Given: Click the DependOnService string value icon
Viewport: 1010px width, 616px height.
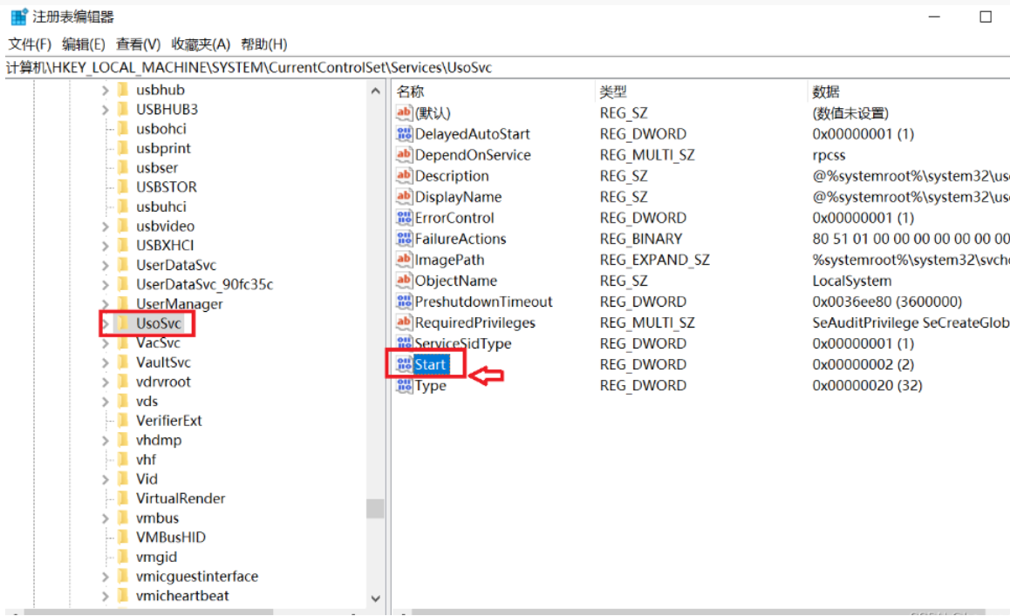Looking at the screenshot, I should [x=404, y=155].
